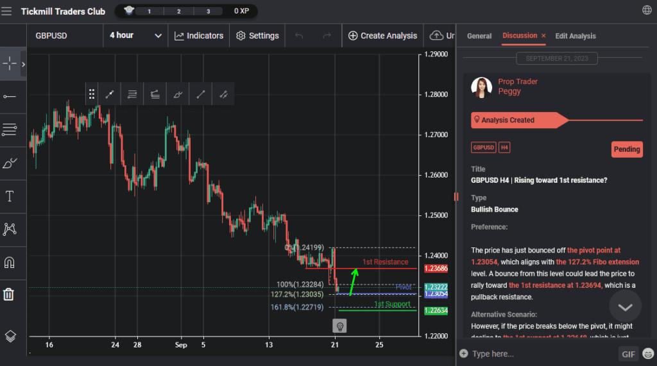657x366 pixels.
Task: Click the GIF button in message bar
Action: pyautogui.click(x=627, y=354)
